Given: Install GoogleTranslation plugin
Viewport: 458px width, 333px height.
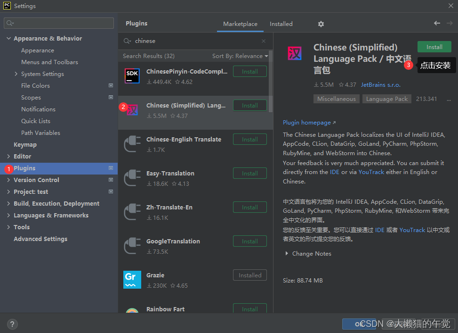Looking at the screenshot, I should coord(250,241).
